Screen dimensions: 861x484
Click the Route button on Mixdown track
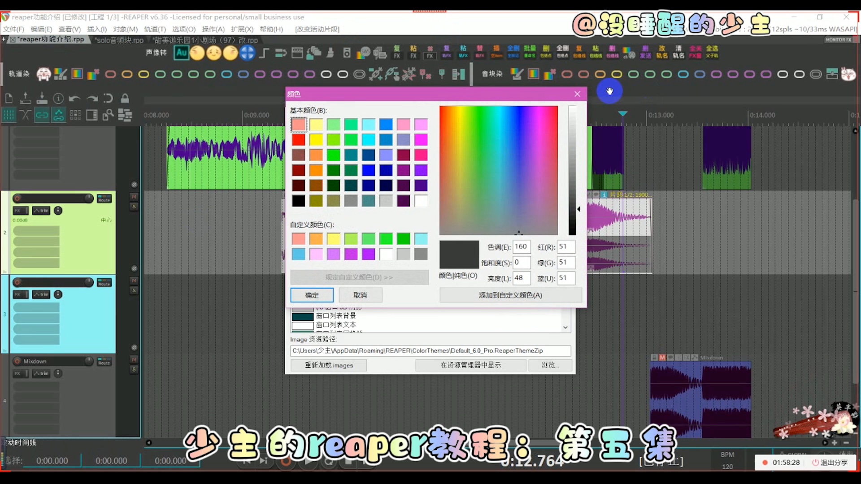[x=104, y=362]
